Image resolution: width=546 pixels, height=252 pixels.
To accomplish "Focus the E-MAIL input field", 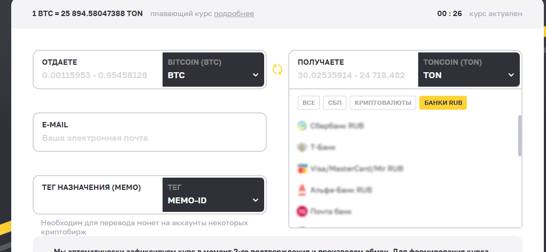I will 150,132.
